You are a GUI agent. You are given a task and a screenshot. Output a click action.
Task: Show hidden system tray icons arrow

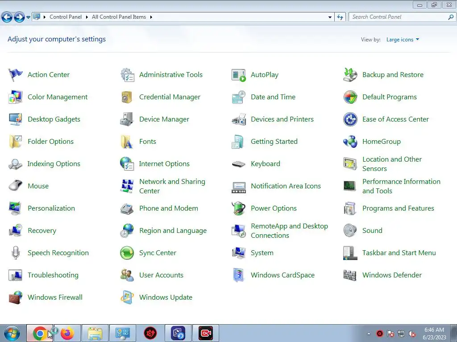pyautogui.click(x=369, y=334)
